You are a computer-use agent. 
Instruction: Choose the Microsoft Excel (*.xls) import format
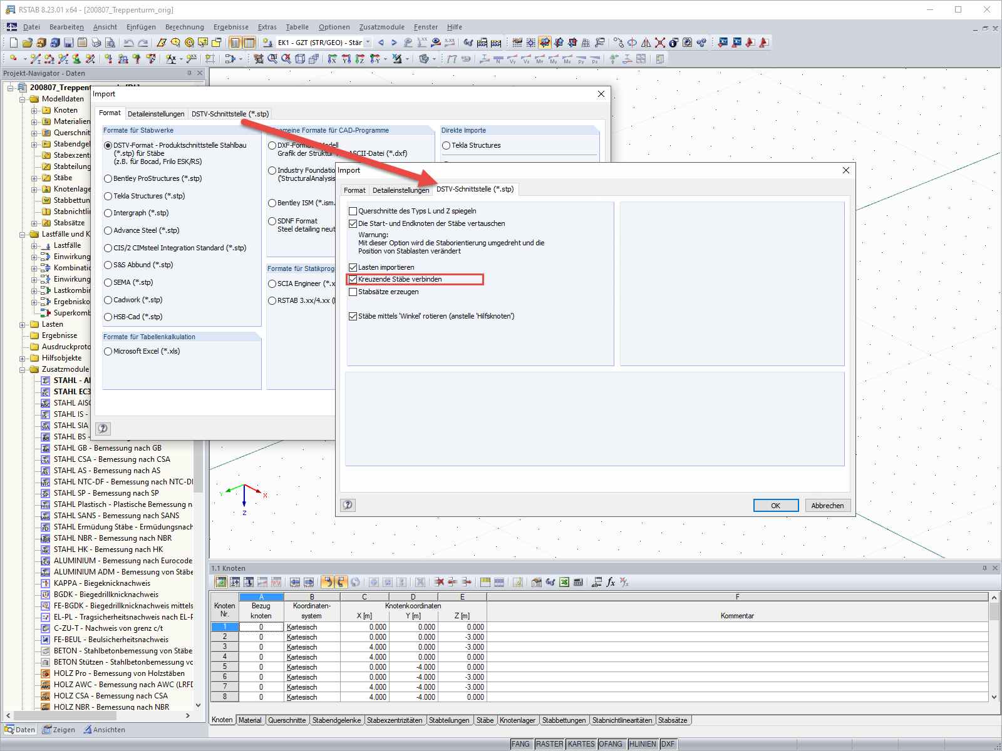coord(108,351)
